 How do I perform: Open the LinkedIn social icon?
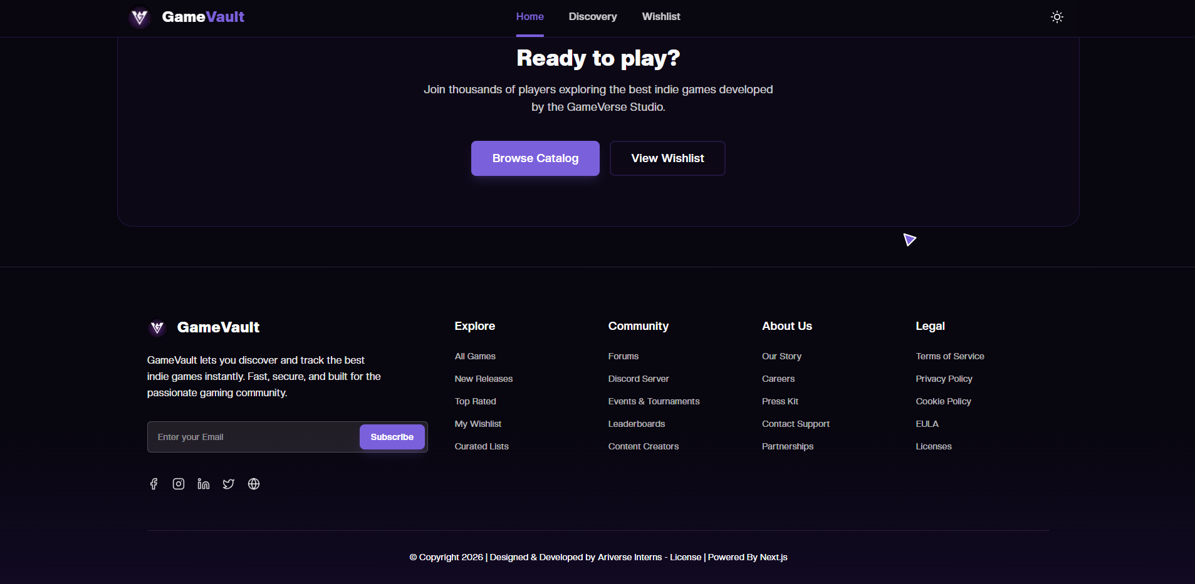click(x=204, y=484)
